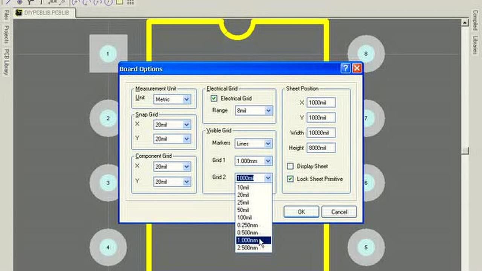Viewport: 482px width, 271px height.
Task: Choose the Place String tool
Action: [41, 3]
